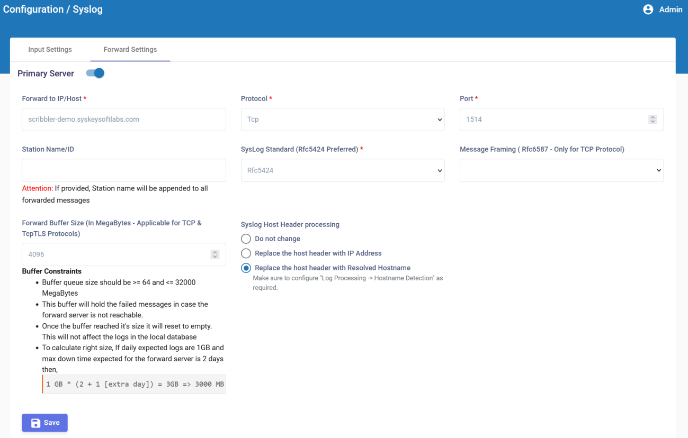This screenshot has height=438, width=688.
Task: Click the Port number field
Action: pyautogui.click(x=551, y=120)
